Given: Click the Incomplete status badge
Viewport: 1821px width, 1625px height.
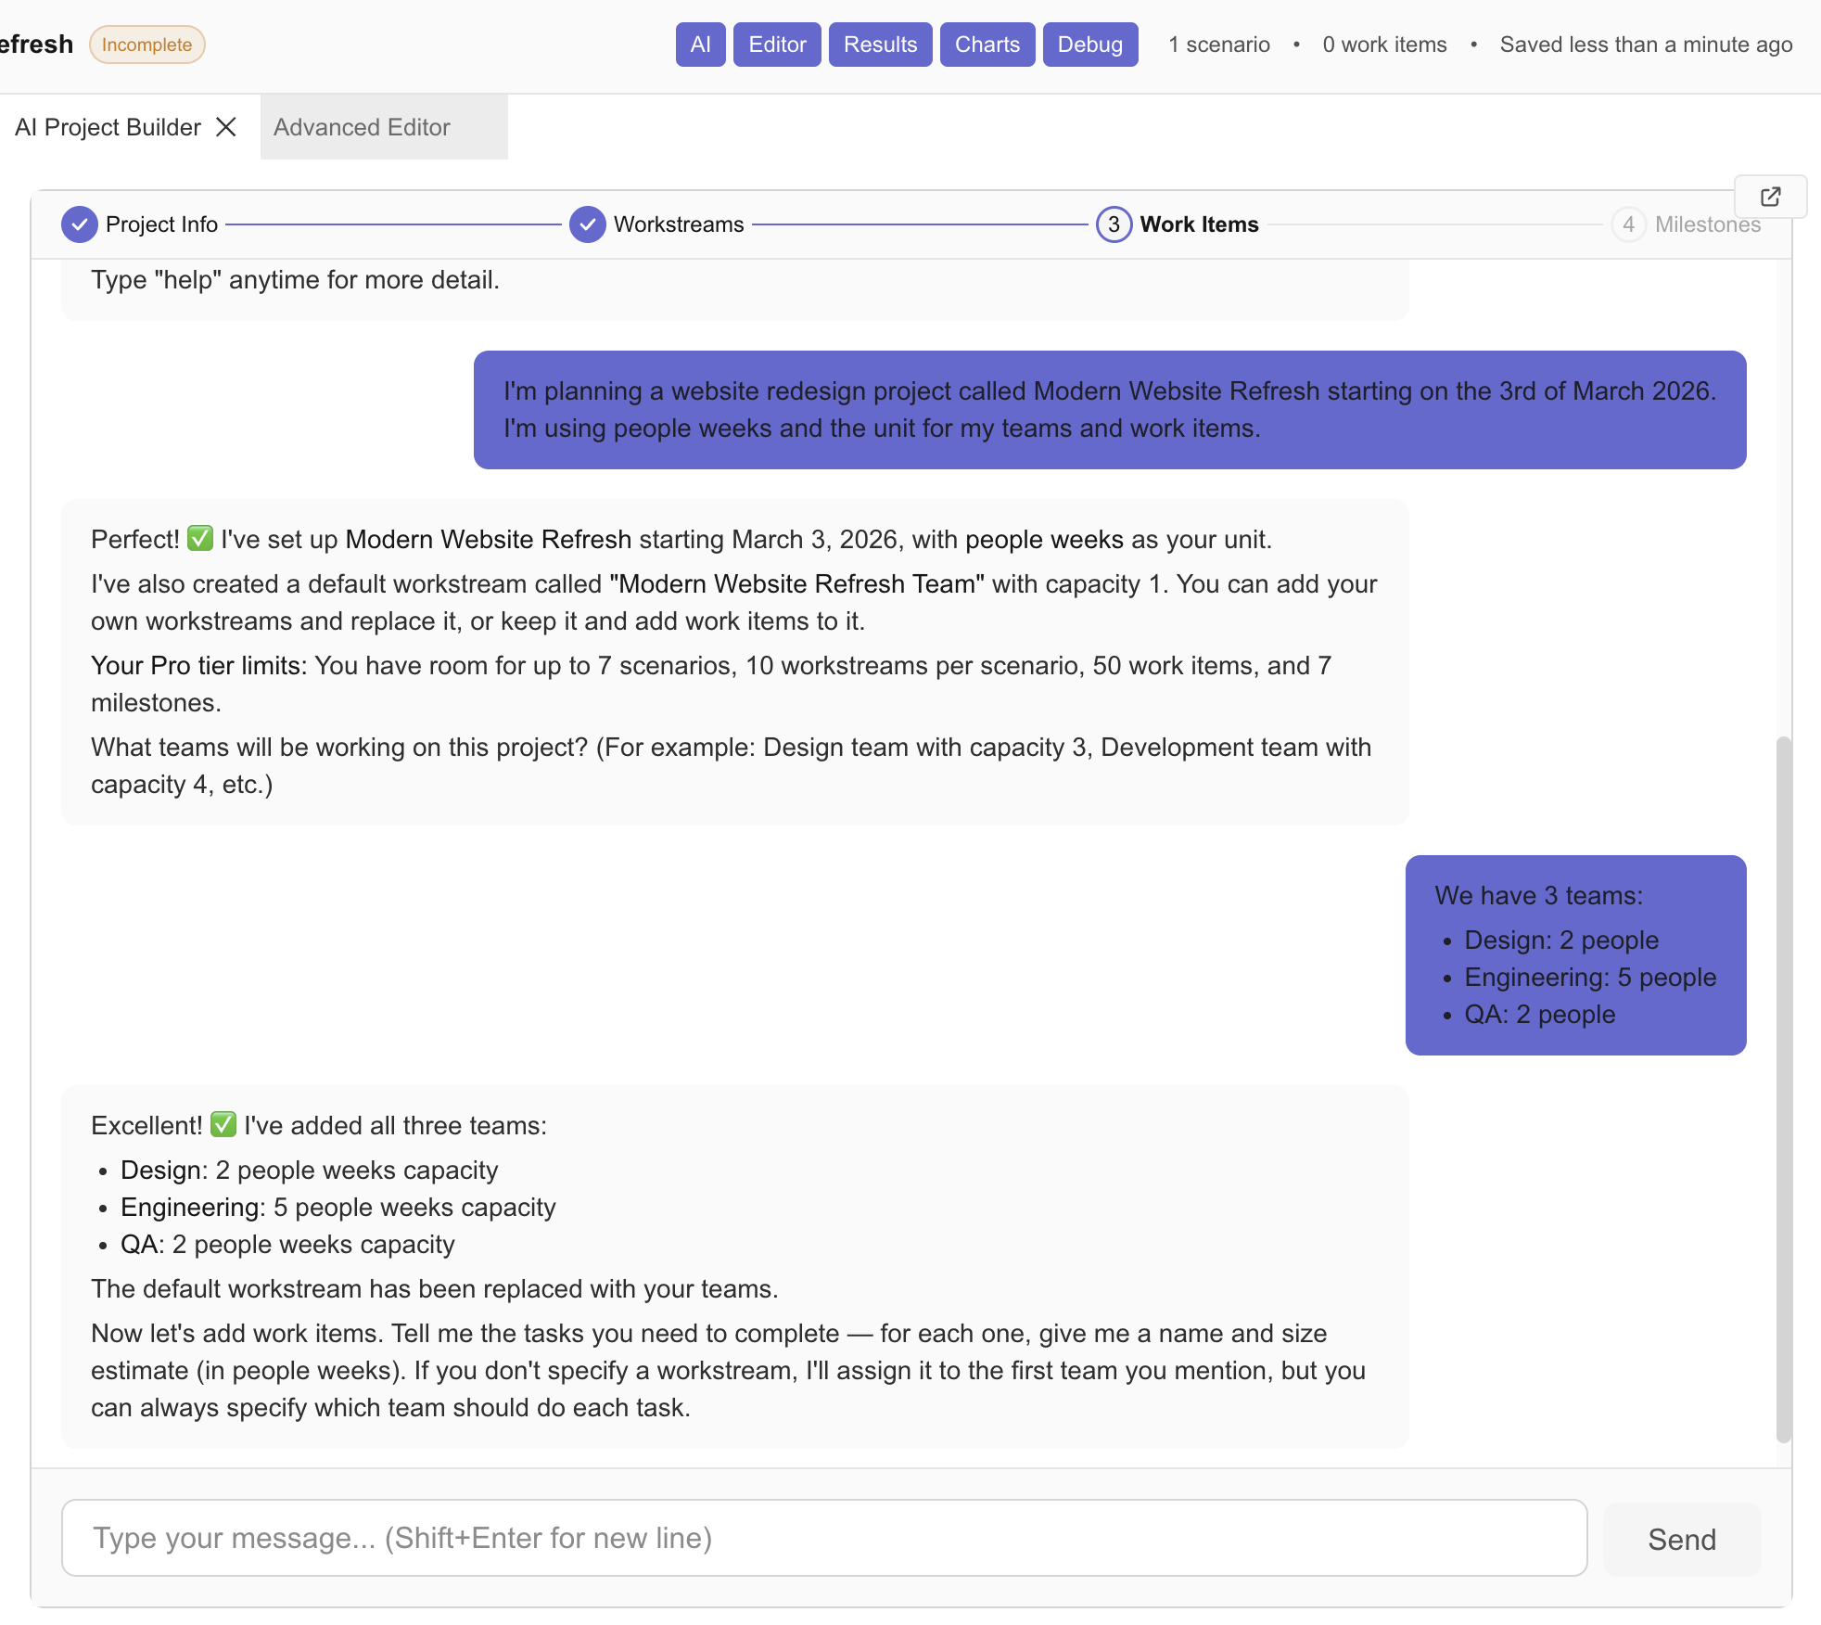Looking at the screenshot, I should [146, 44].
